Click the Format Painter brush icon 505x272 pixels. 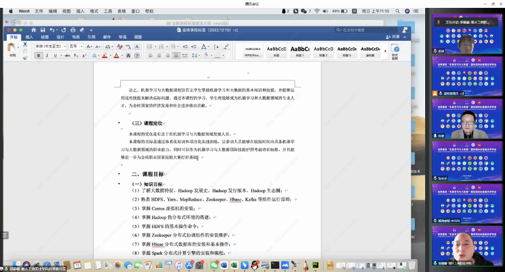[x=24, y=59]
